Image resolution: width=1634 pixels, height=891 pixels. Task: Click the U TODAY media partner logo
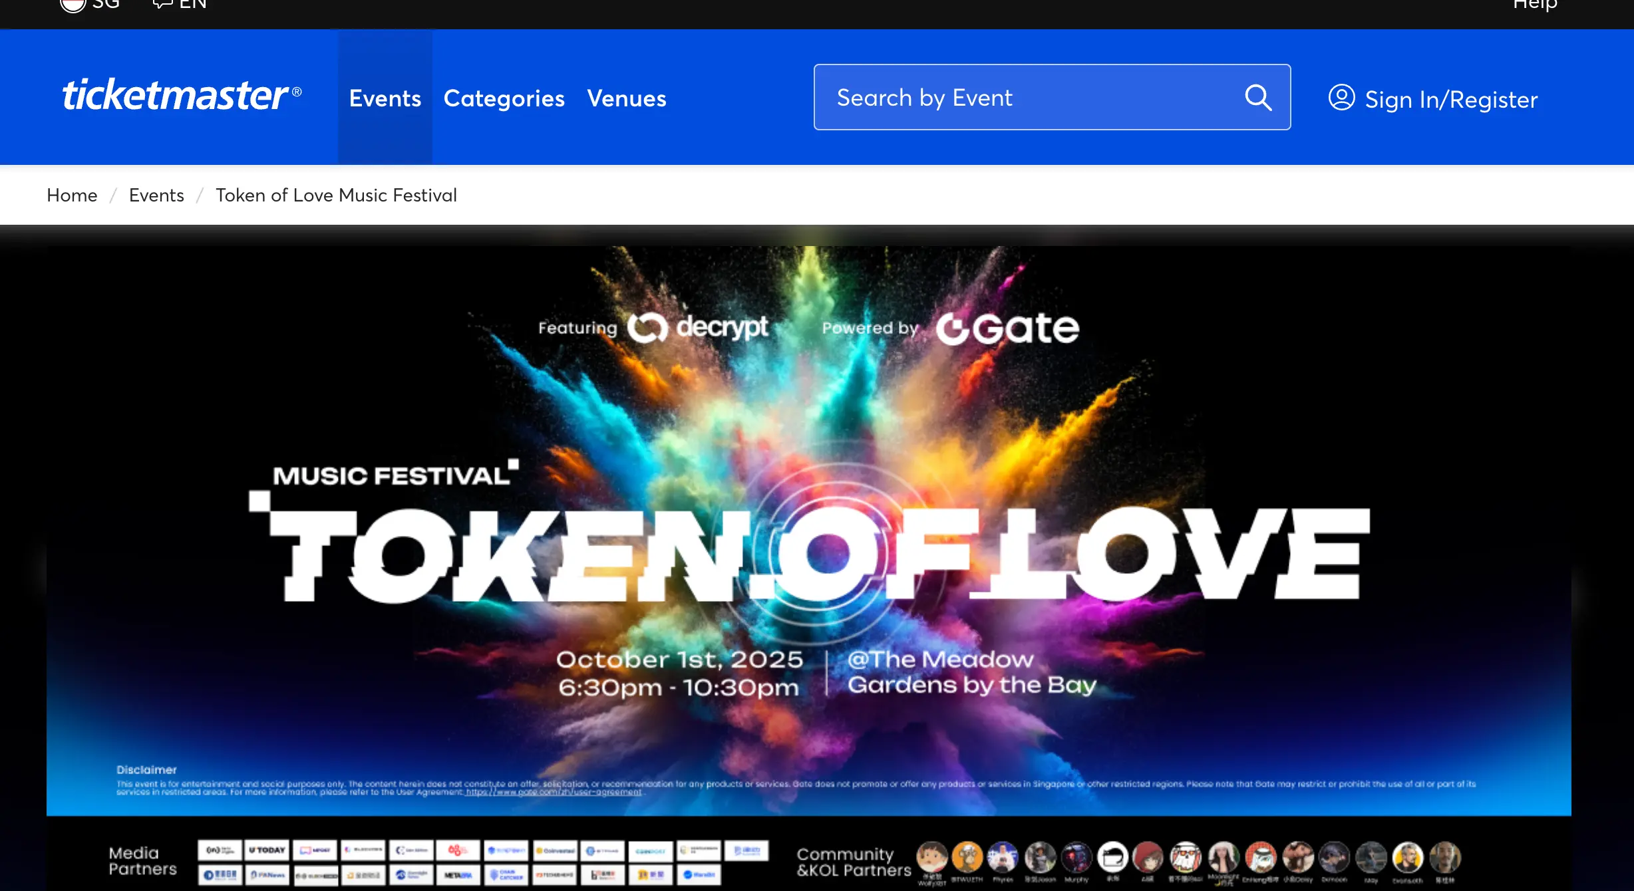[267, 850]
